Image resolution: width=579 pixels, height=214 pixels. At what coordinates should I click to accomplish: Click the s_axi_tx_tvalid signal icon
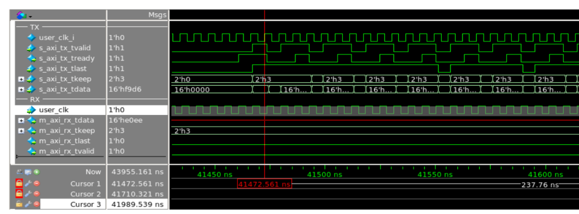pyautogui.click(x=31, y=48)
